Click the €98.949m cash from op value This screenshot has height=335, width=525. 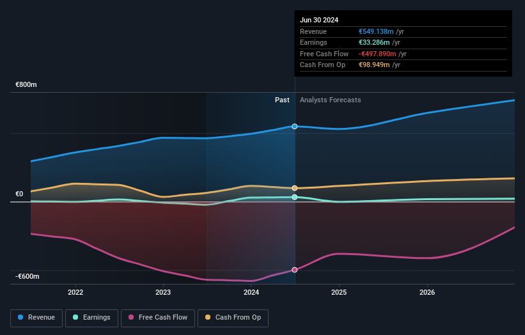(x=374, y=65)
